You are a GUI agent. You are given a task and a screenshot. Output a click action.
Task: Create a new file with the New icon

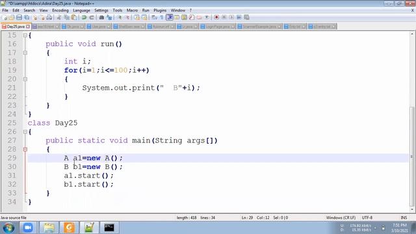(x=5, y=18)
